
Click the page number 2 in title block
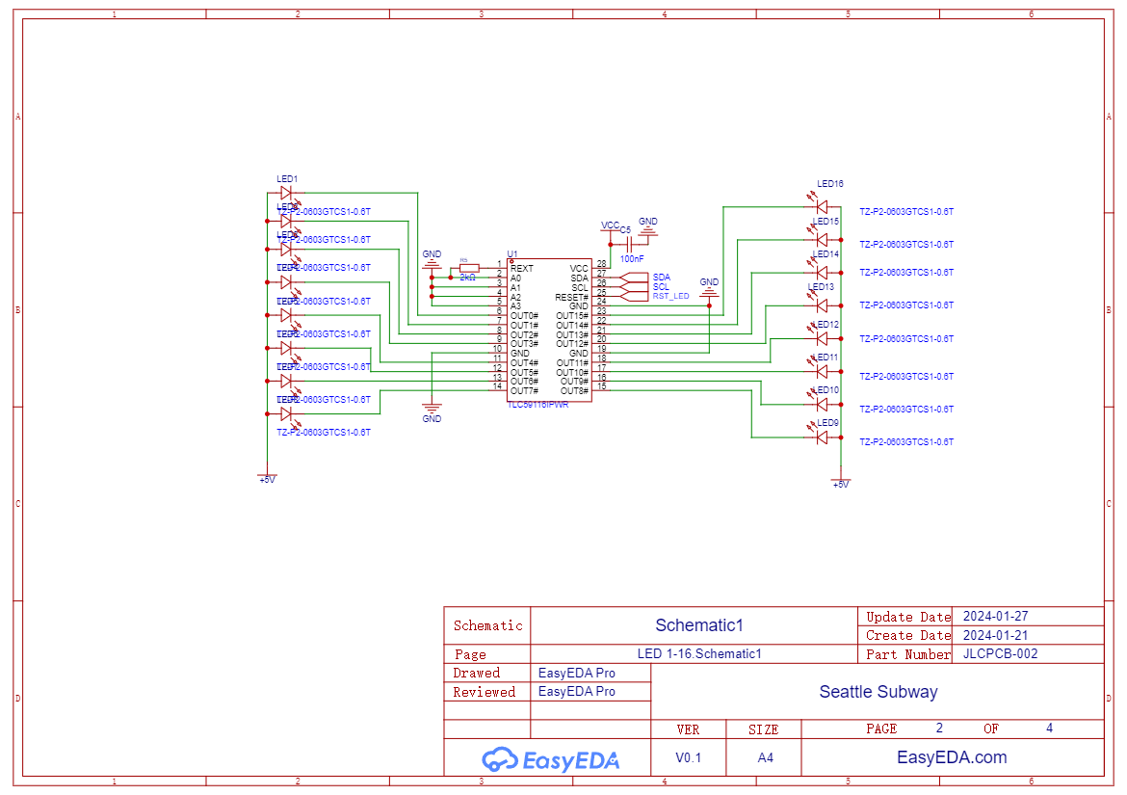tap(939, 729)
